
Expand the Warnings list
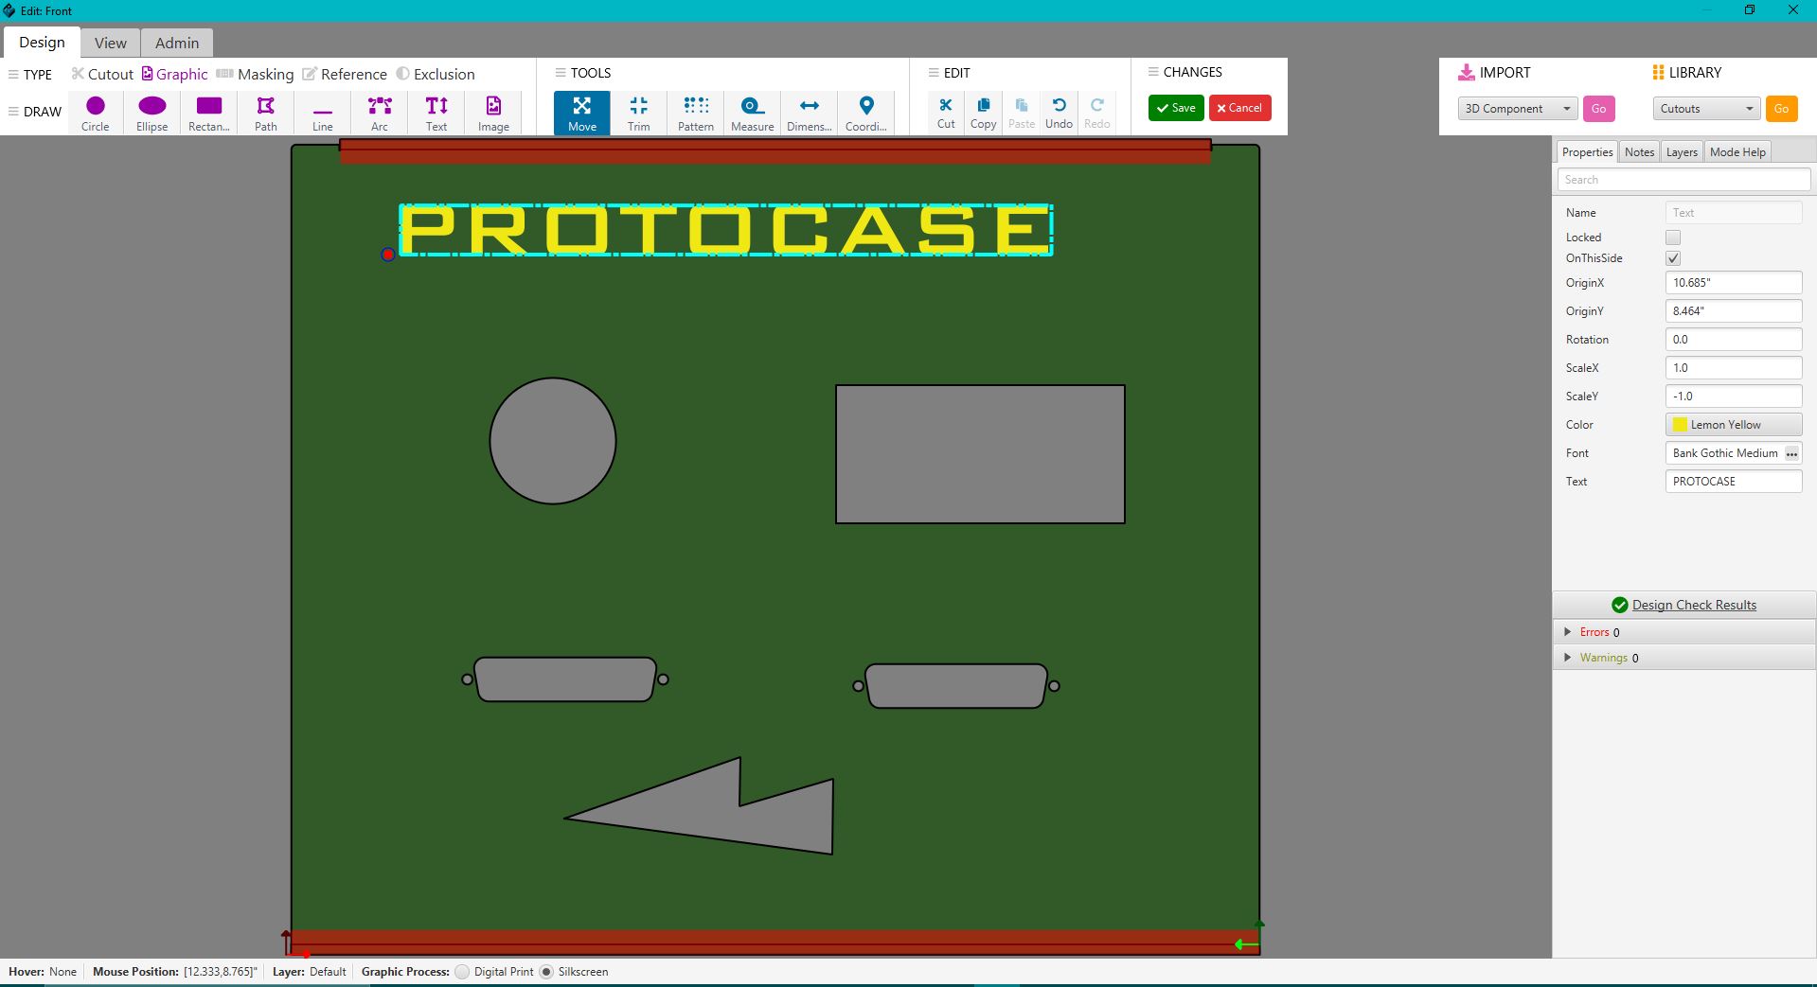click(1568, 658)
